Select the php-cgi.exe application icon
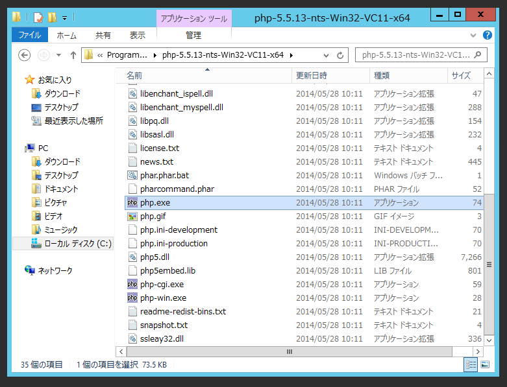Screen dimensions: 507x387 (132, 285)
